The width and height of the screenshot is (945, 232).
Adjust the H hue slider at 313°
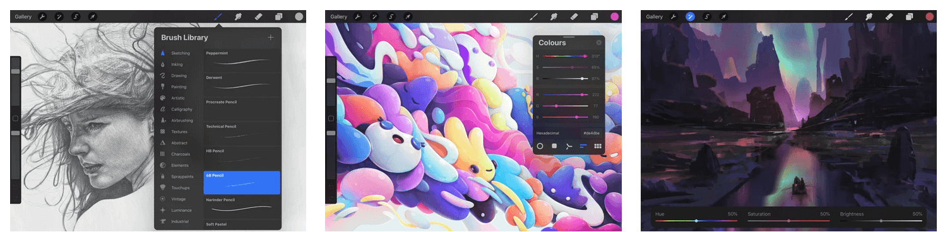click(x=564, y=56)
